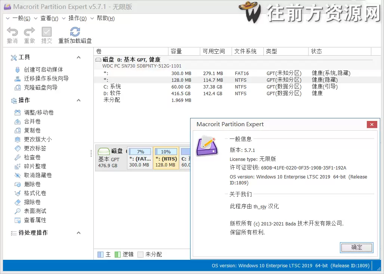The width and height of the screenshot is (384, 274).
Task: Run 检查卷 check volume
Action: tap(32, 157)
